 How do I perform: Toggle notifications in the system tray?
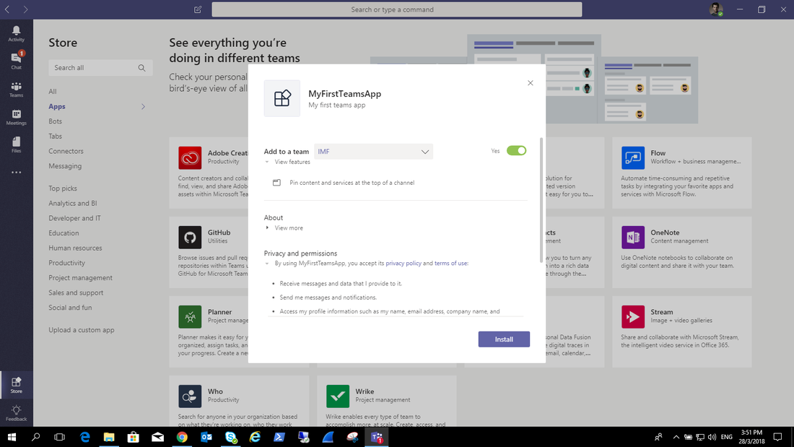[777, 437]
